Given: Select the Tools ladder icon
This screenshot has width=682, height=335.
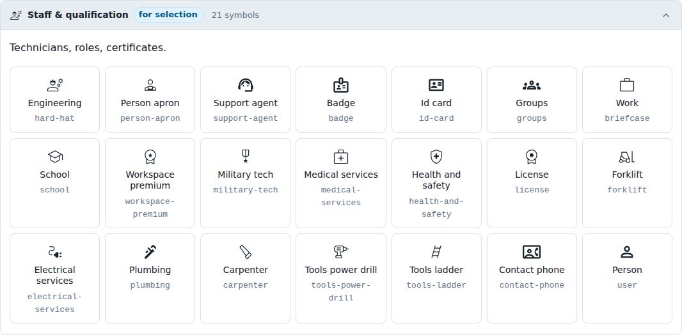Looking at the screenshot, I should [436, 252].
